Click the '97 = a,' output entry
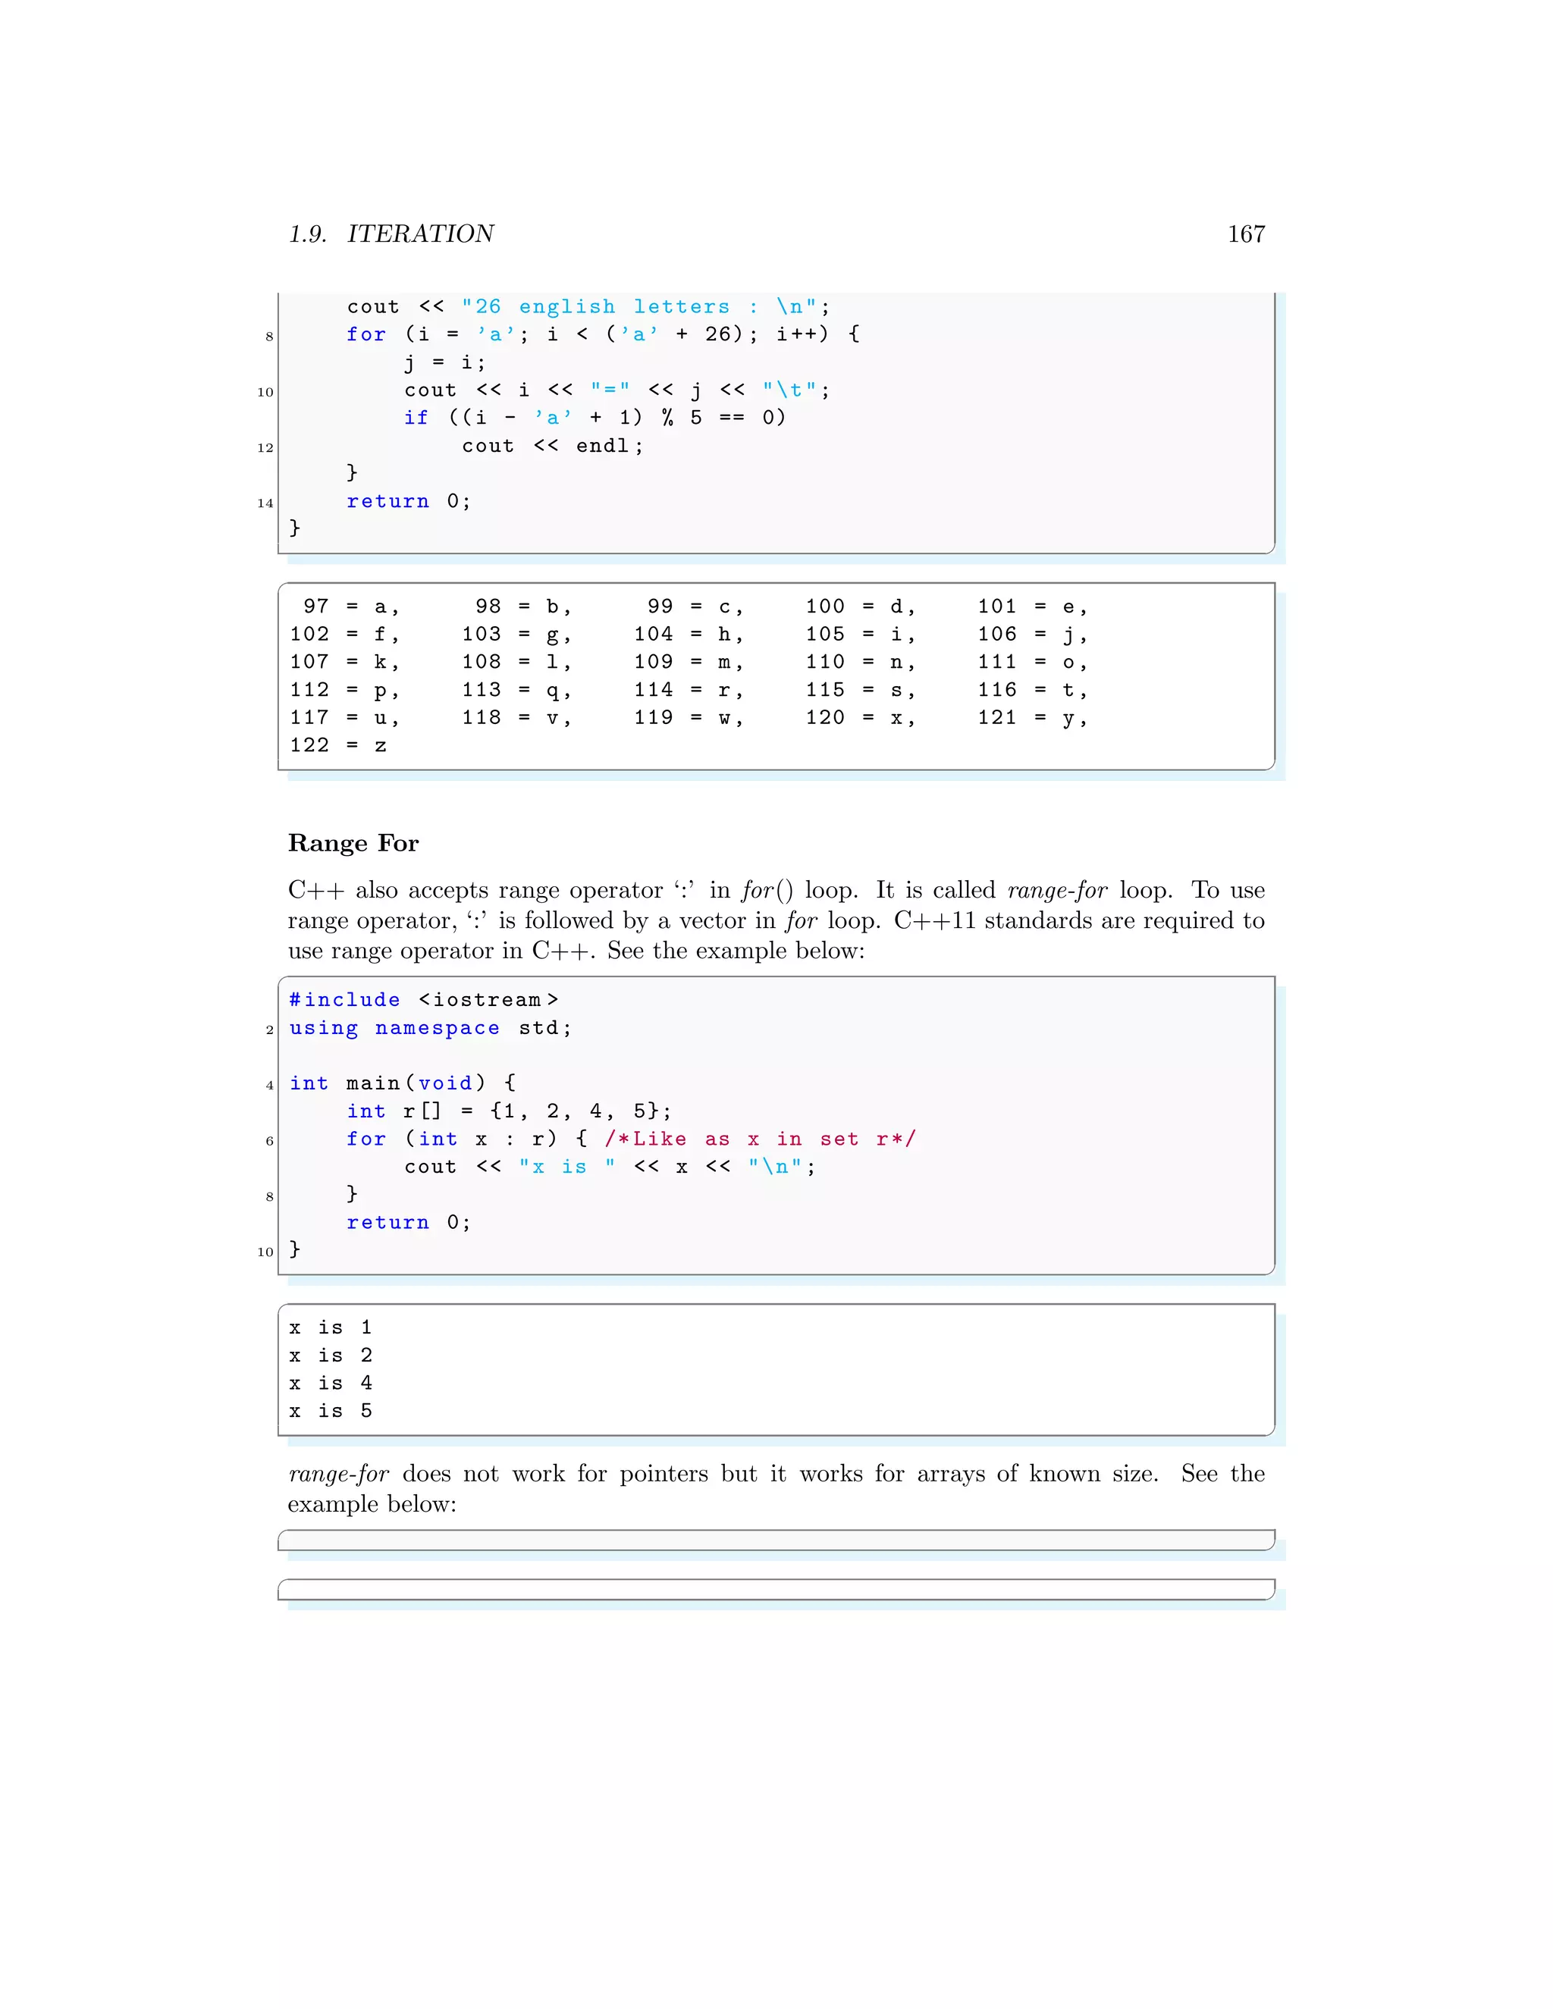Viewport: 1553px width, 2009px height. point(350,606)
